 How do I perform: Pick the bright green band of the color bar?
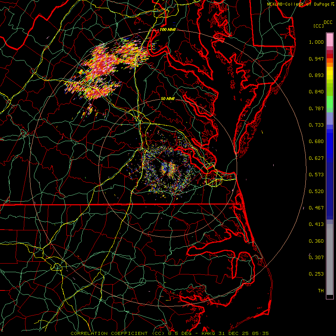(330, 102)
